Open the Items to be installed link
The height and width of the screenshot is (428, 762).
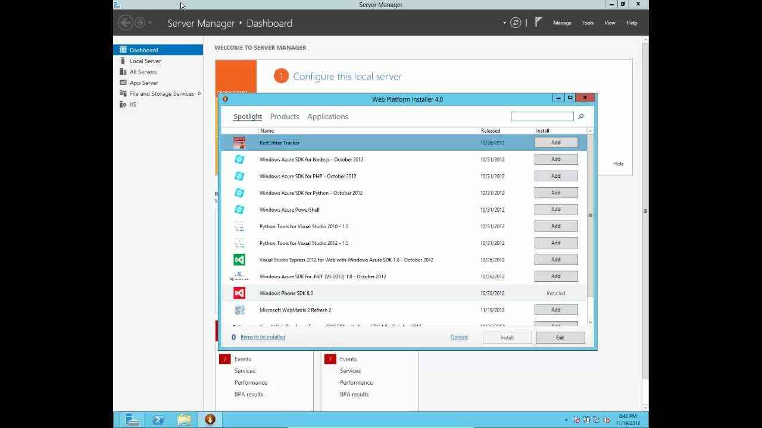point(263,337)
